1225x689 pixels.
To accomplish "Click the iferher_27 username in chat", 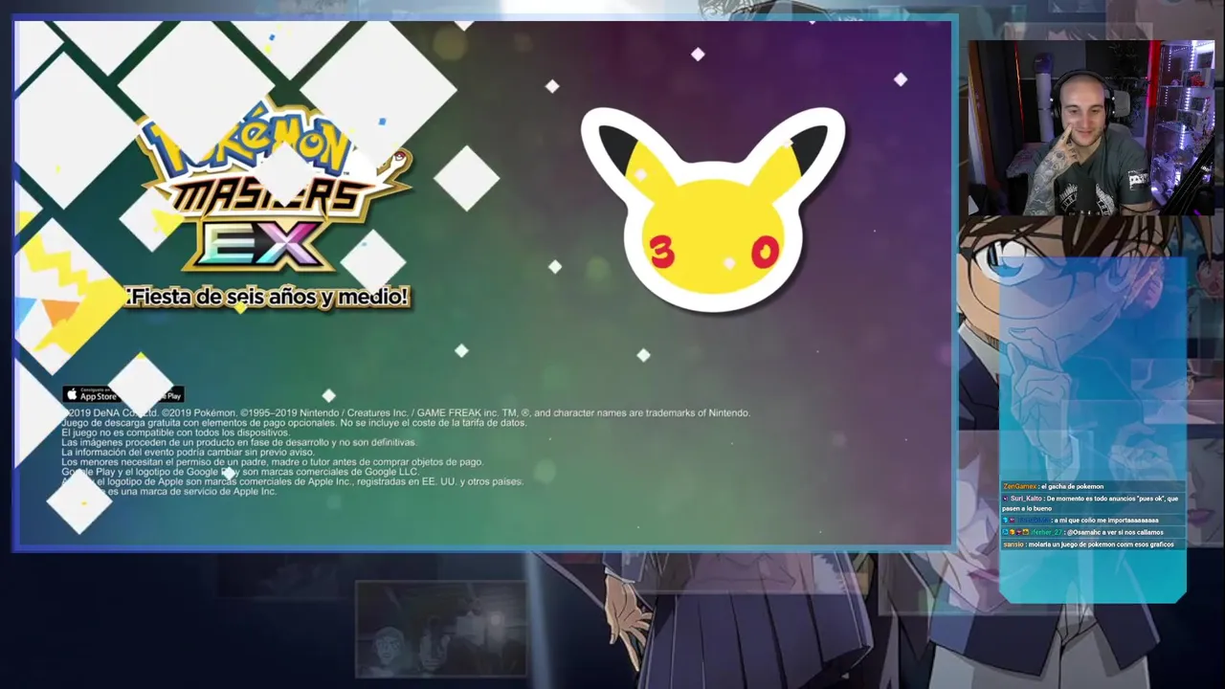I will click(1046, 532).
